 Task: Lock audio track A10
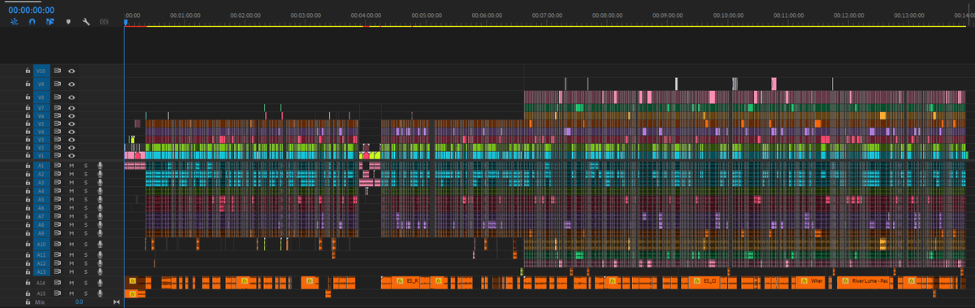tap(28, 243)
